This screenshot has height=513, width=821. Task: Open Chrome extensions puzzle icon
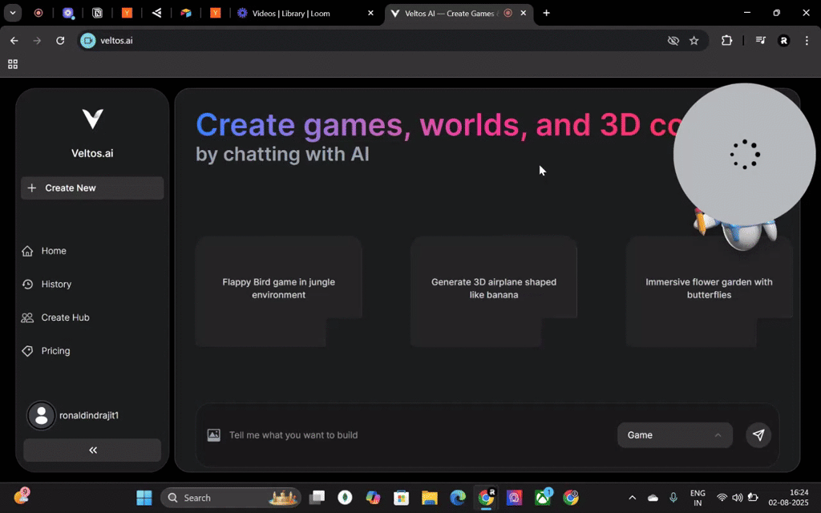[x=726, y=40]
